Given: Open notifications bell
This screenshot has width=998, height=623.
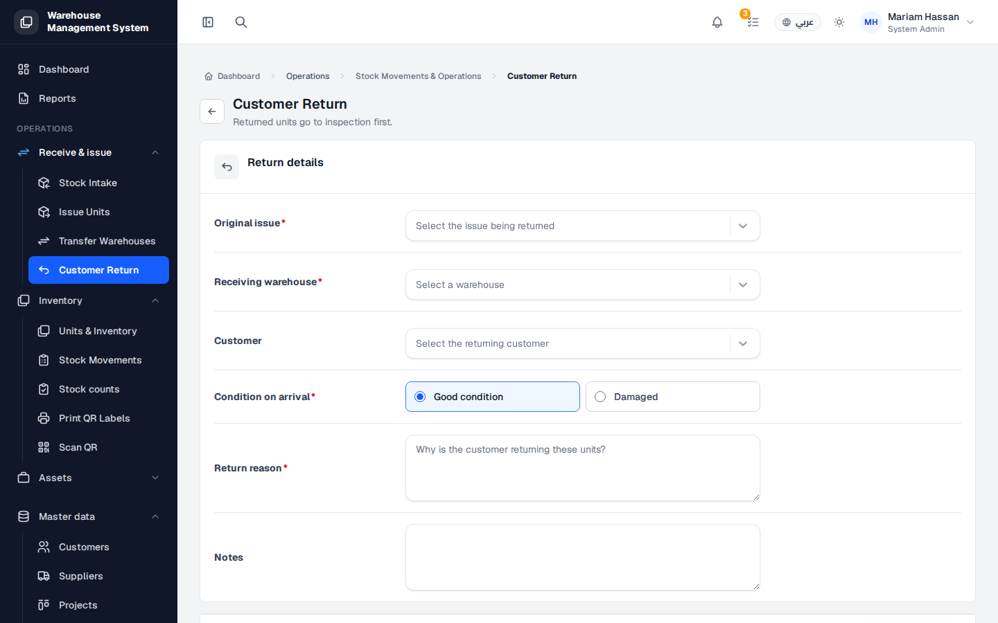Looking at the screenshot, I should 717,22.
